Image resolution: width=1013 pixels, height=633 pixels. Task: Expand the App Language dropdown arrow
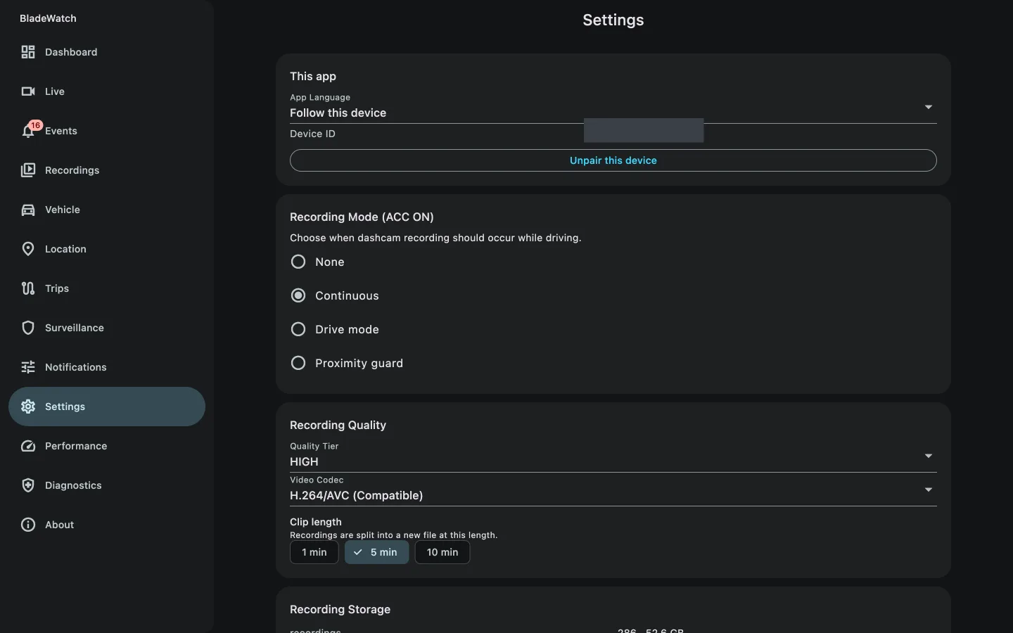point(929,107)
